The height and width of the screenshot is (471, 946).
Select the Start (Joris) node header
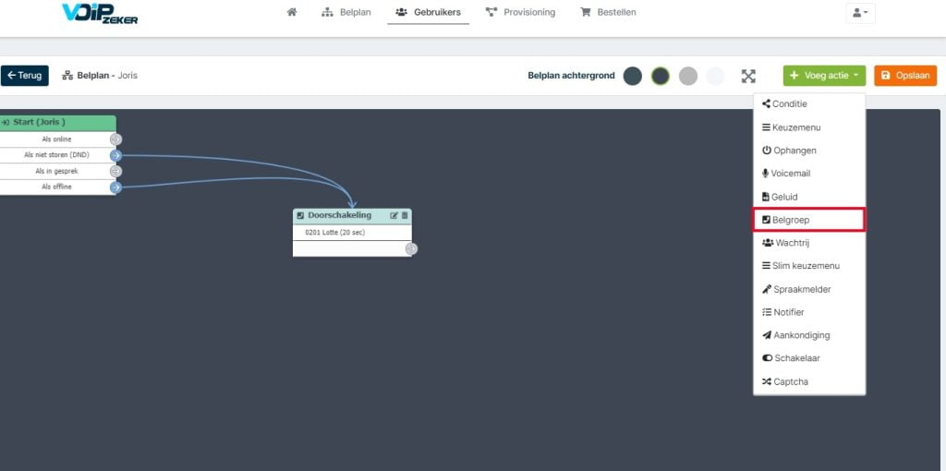pos(58,123)
